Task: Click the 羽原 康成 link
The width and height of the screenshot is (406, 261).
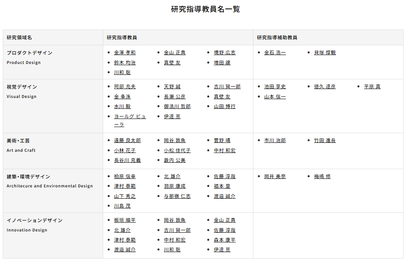Action: click(175, 186)
